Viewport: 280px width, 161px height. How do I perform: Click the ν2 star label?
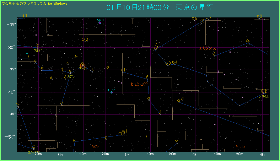click(x=85, y=39)
